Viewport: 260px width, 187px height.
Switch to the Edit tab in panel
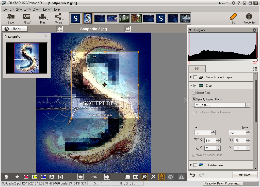(x=197, y=68)
